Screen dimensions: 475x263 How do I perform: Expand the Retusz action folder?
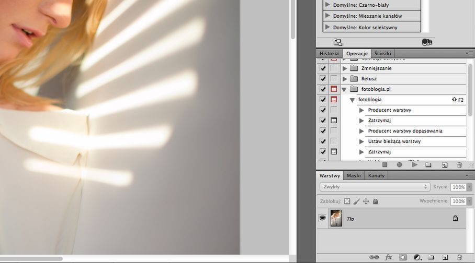(345, 79)
